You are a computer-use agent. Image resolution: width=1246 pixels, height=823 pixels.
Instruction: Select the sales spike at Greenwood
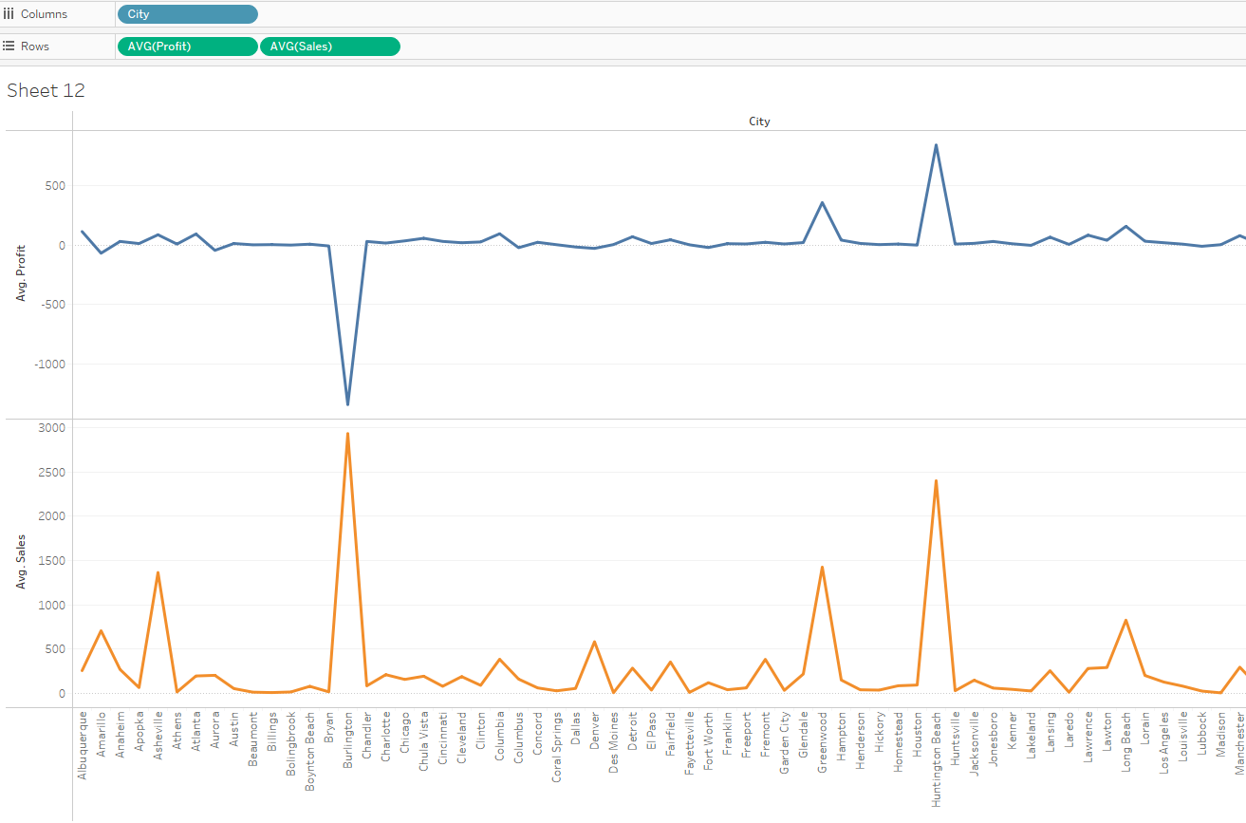pyautogui.click(x=822, y=565)
